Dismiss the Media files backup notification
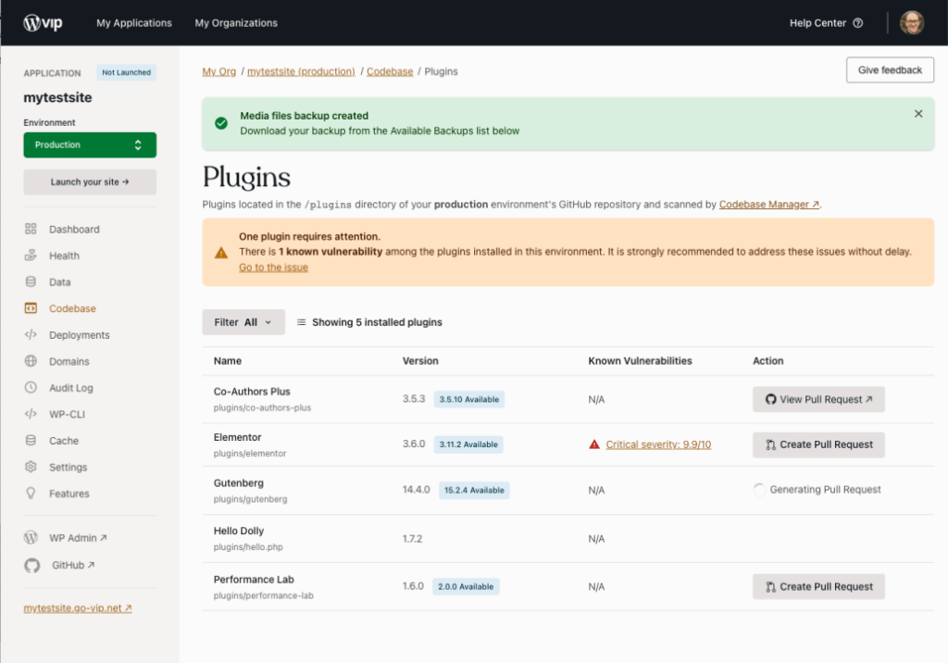The width and height of the screenshot is (948, 663). click(x=918, y=114)
